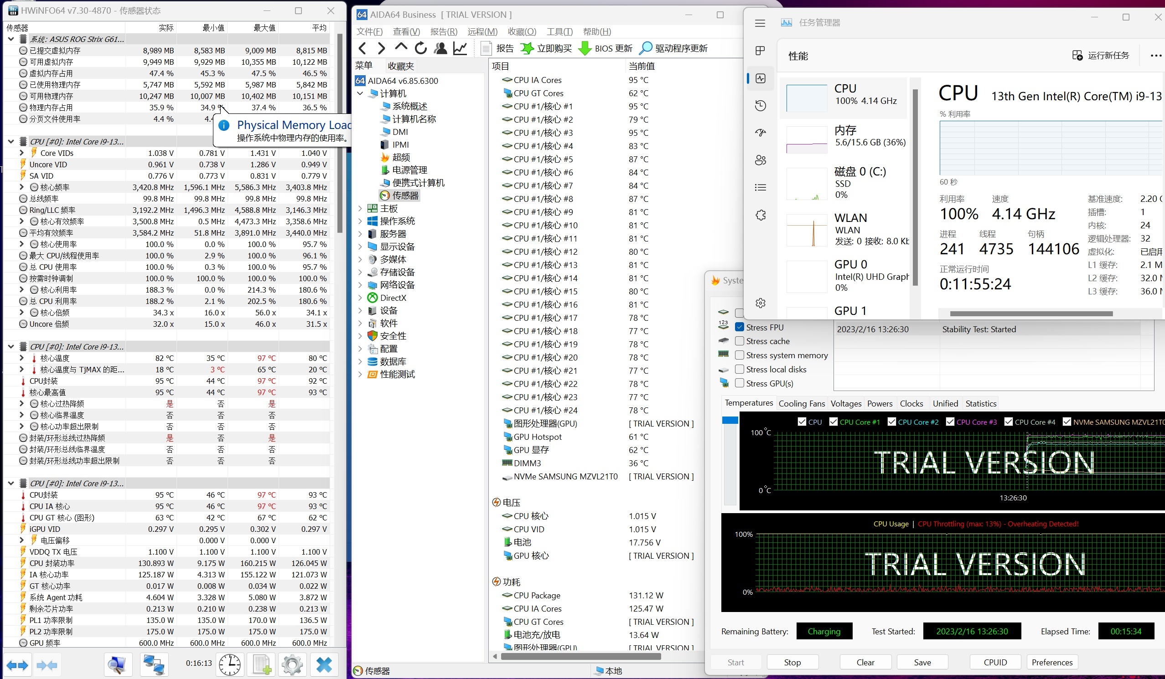The image size is (1165, 679).
Task: Click HWiNFO clock reset icon
Action: (230, 665)
